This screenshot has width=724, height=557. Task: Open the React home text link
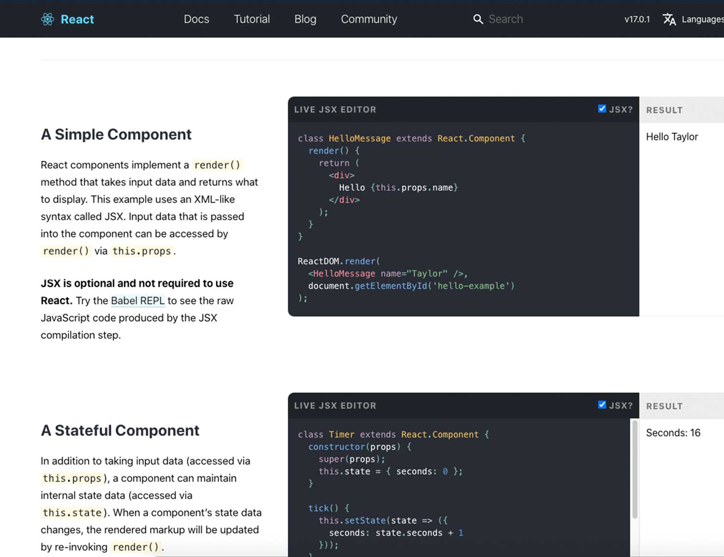coord(77,19)
